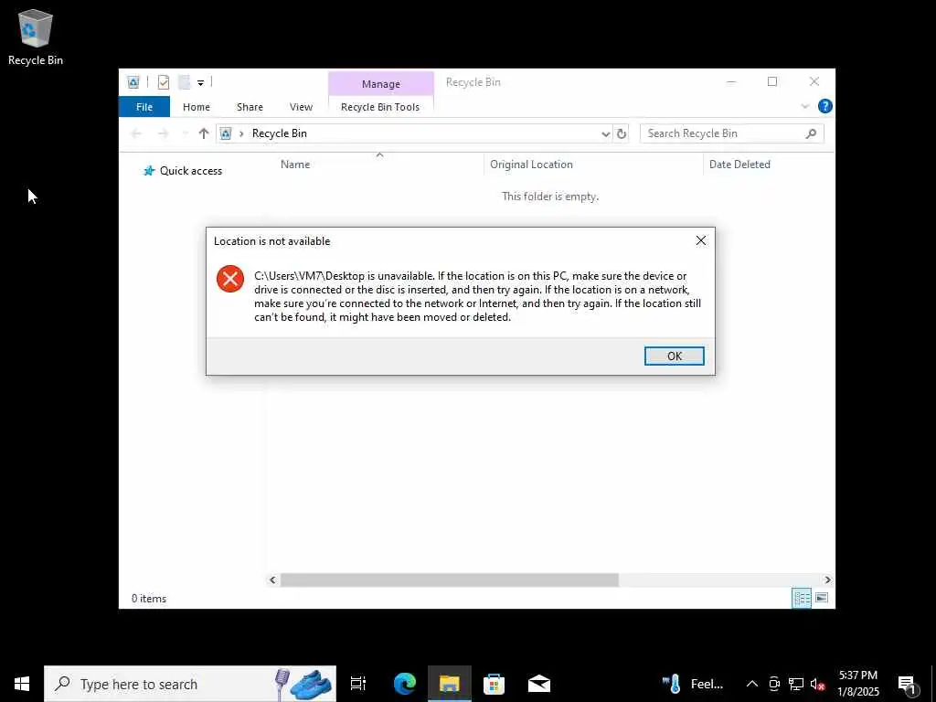
Task: Open the clock and date flyout
Action: click(x=858, y=684)
